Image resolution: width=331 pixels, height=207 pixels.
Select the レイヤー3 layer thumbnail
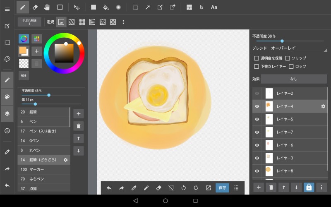269,158
